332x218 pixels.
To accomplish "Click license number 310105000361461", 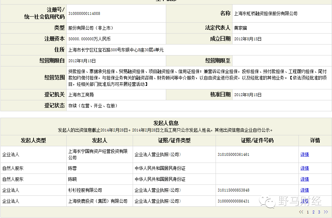I will (233, 154).
